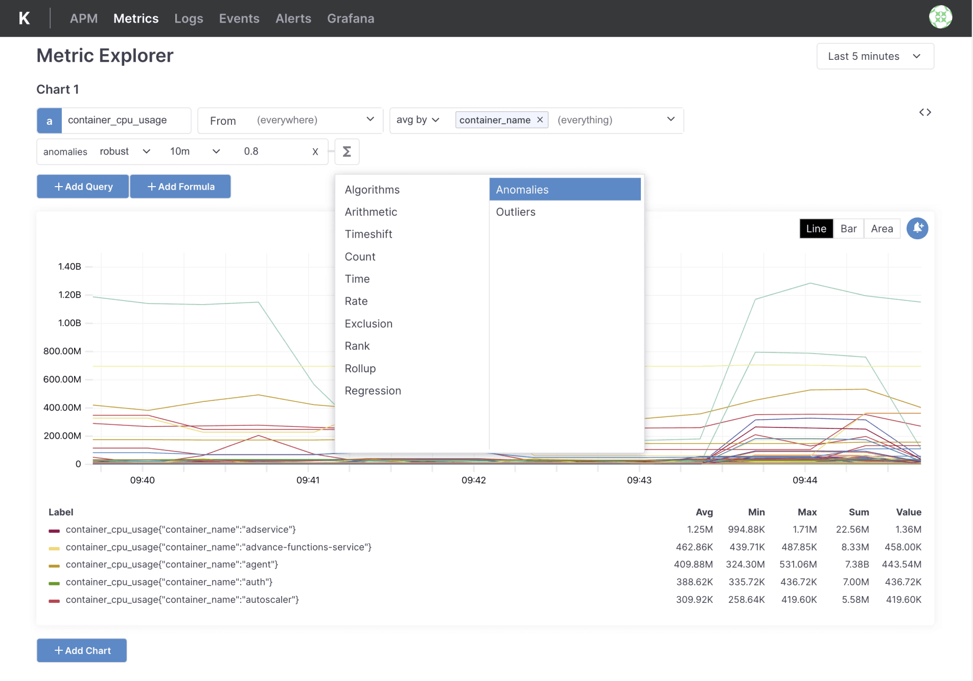Click the agent legend color swatch
The image size is (973, 681).
[x=54, y=565]
